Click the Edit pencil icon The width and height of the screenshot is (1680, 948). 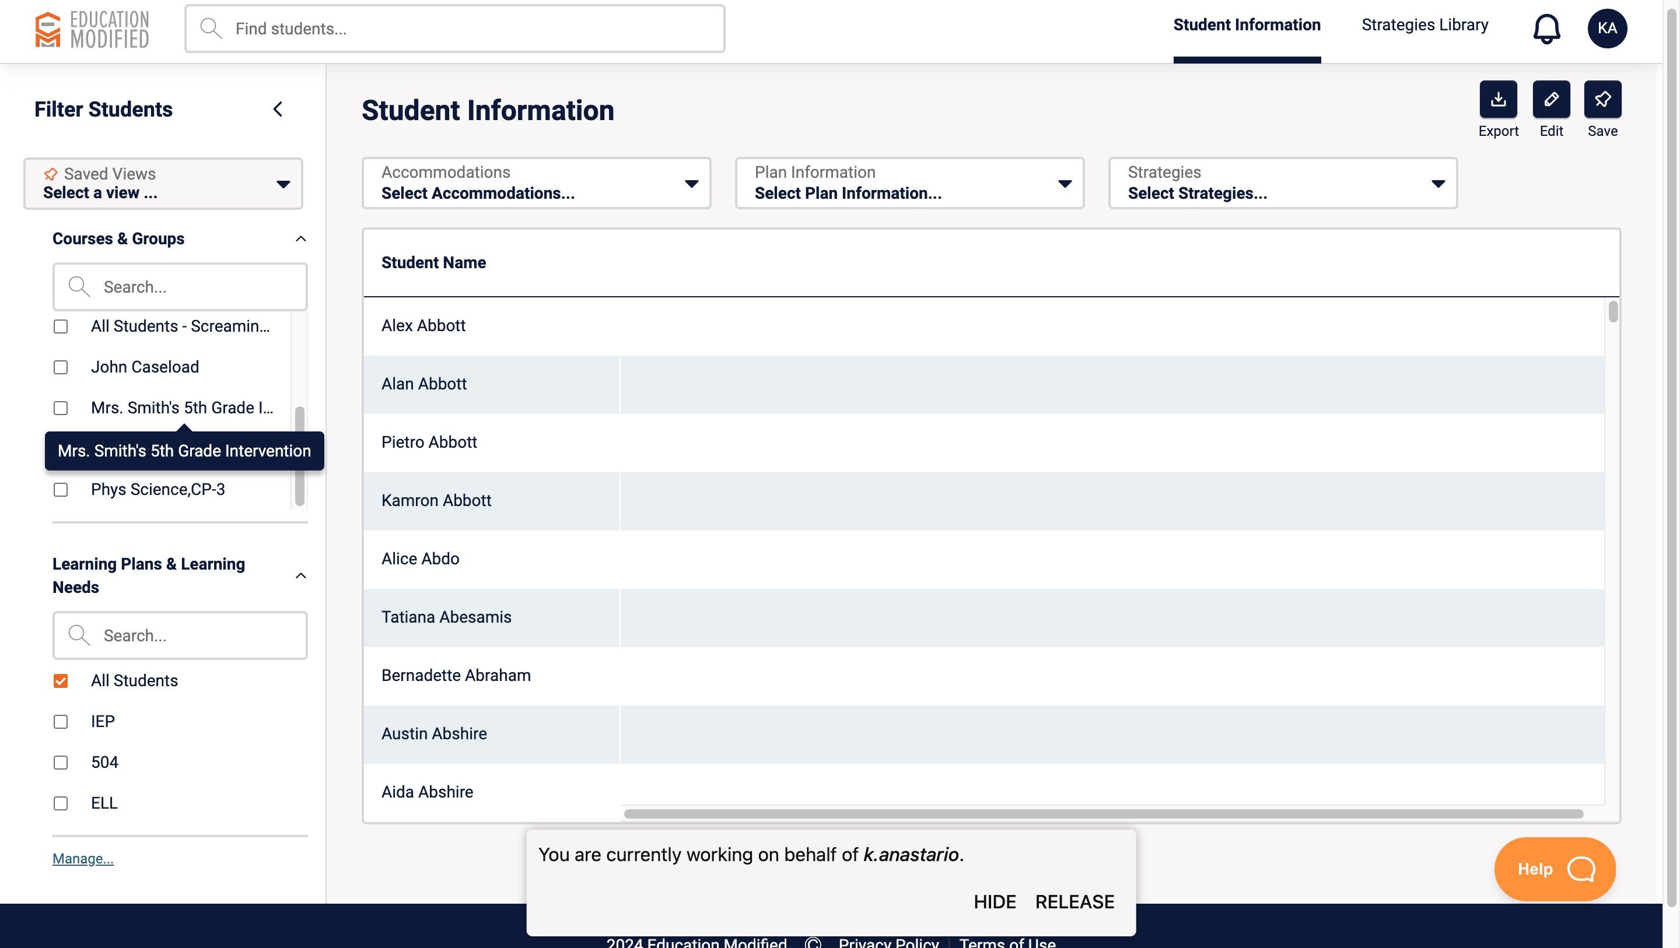(x=1551, y=99)
